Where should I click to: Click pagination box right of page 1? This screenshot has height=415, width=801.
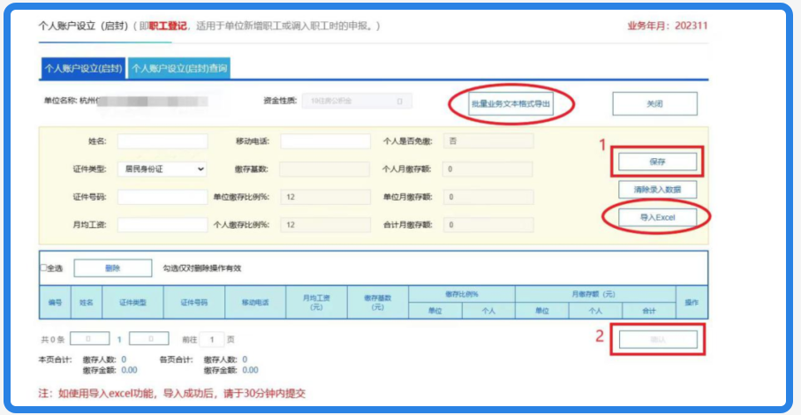tap(149, 338)
